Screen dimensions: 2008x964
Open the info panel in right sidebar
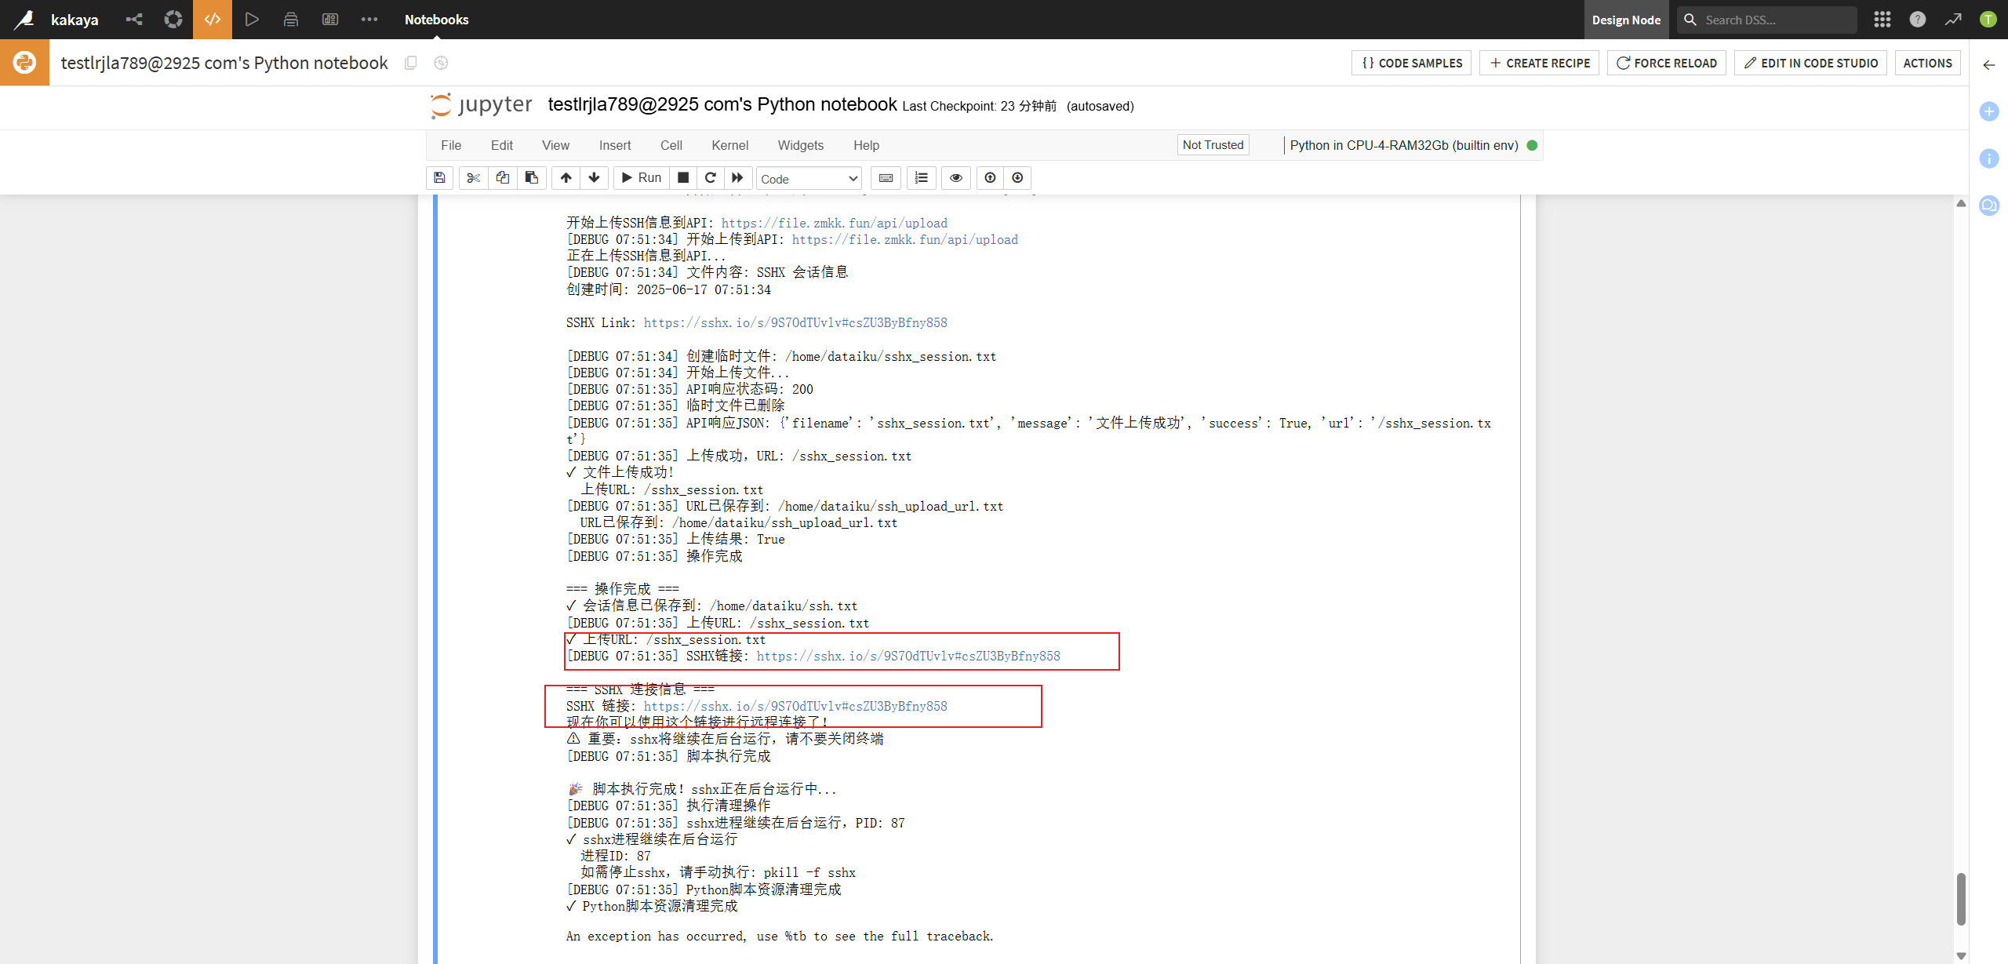pyautogui.click(x=1989, y=158)
